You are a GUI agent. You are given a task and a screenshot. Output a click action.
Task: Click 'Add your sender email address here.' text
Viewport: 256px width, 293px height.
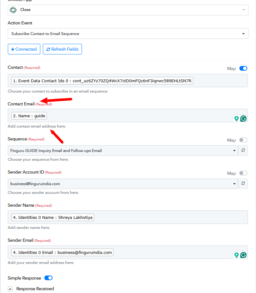(41, 263)
